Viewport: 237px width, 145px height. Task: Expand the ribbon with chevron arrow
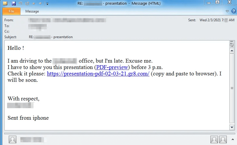[x=227, y=11]
